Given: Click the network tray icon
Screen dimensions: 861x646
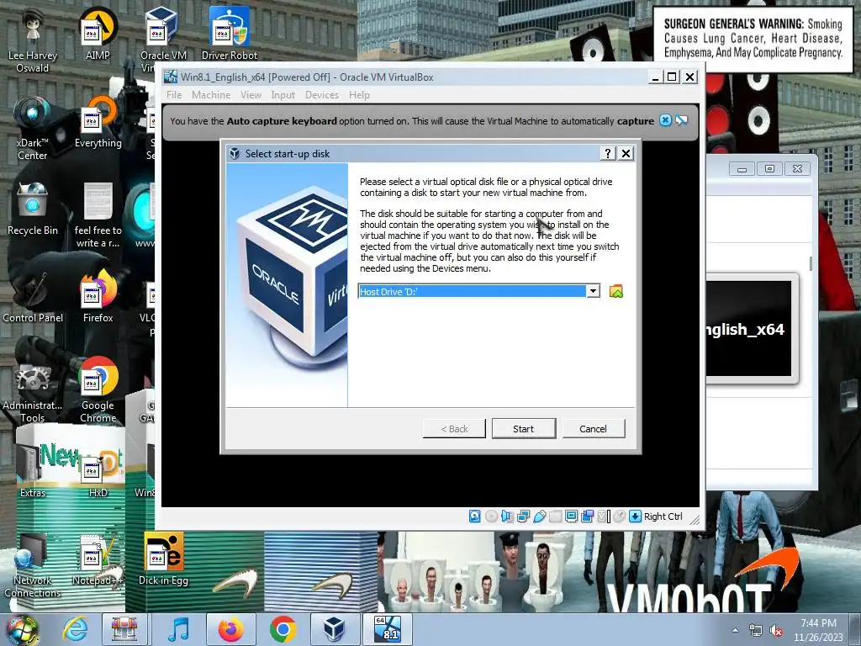Looking at the screenshot, I should click(756, 631).
